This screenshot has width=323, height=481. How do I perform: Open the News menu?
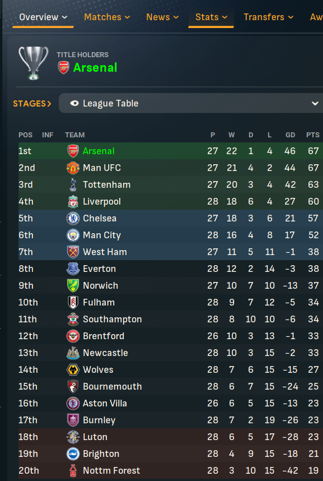[162, 17]
